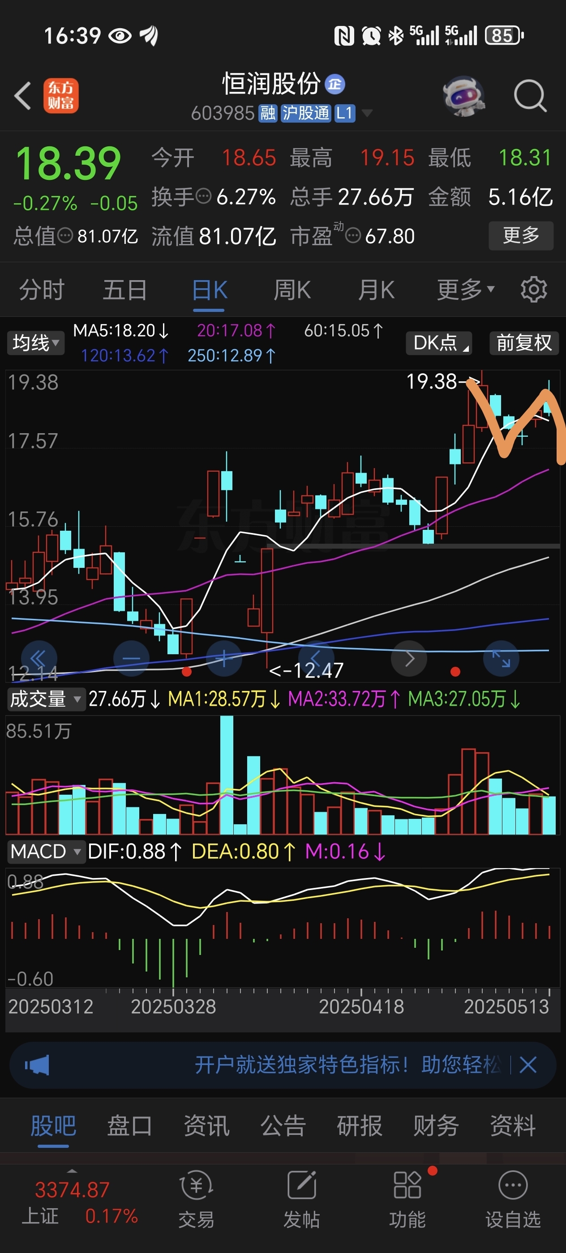Switch to 公告 tab
This screenshot has width=566, height=1253.
pyautogui.click(x=283, y=1126)
